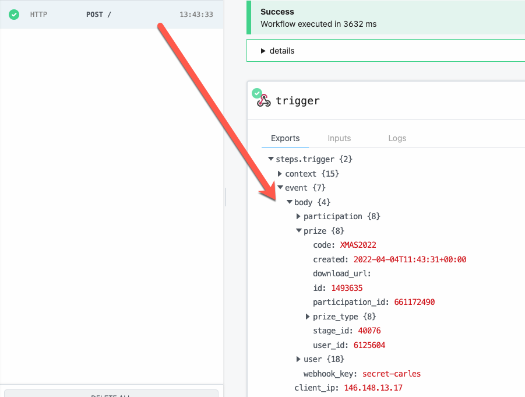Screen dimensions: 525x397
Task: Click the green success check icon beside HTTP event
Action: [x=14, y=15]
